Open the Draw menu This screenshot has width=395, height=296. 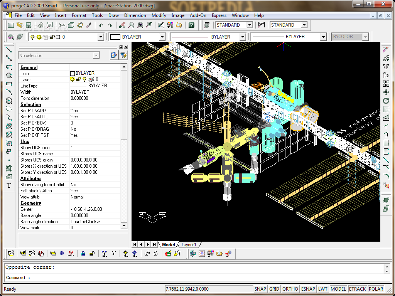pos(114,15)
